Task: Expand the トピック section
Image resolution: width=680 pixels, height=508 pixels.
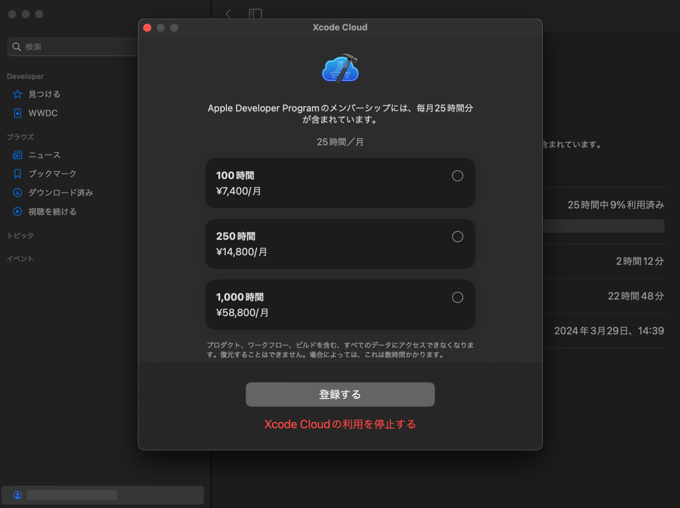Action: click(x=20, y=235)
